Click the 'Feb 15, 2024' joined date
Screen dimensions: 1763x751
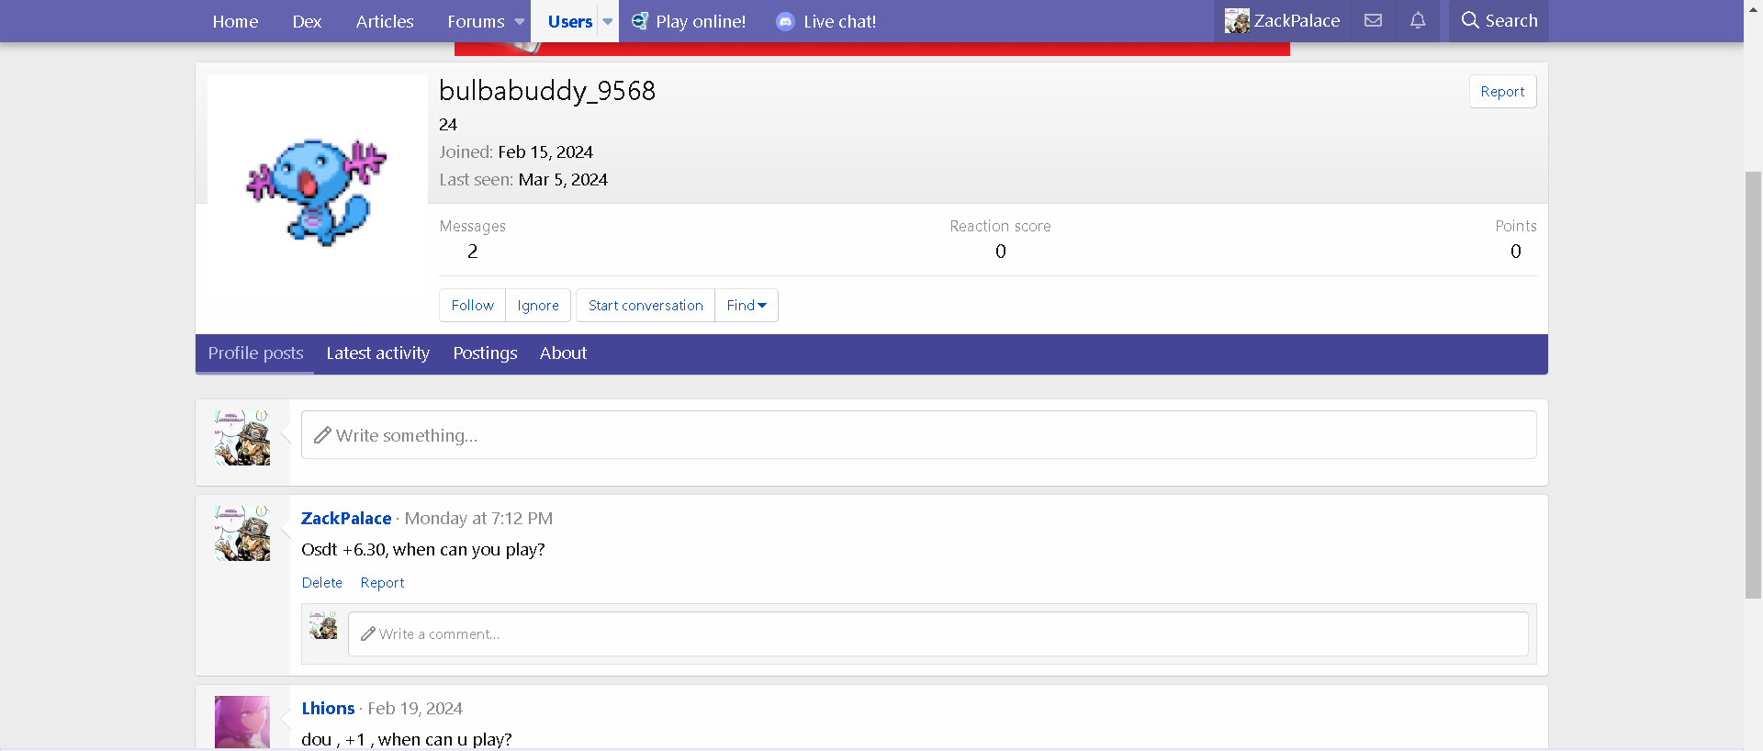click(x=545, y=151)
